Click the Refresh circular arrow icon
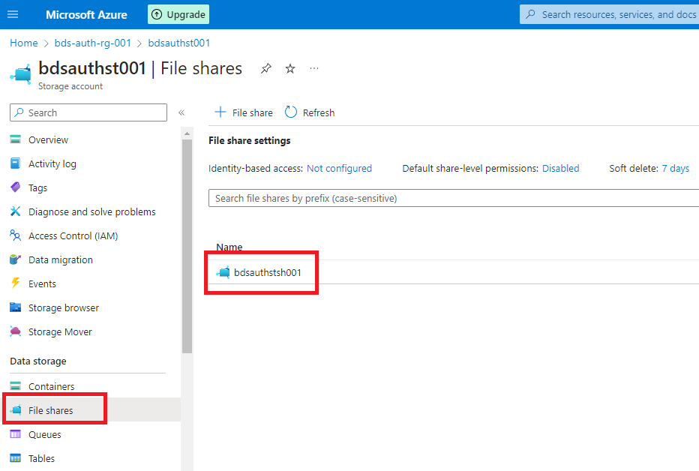Viewport: 699px width, 471px height. (x=291, y=112)
